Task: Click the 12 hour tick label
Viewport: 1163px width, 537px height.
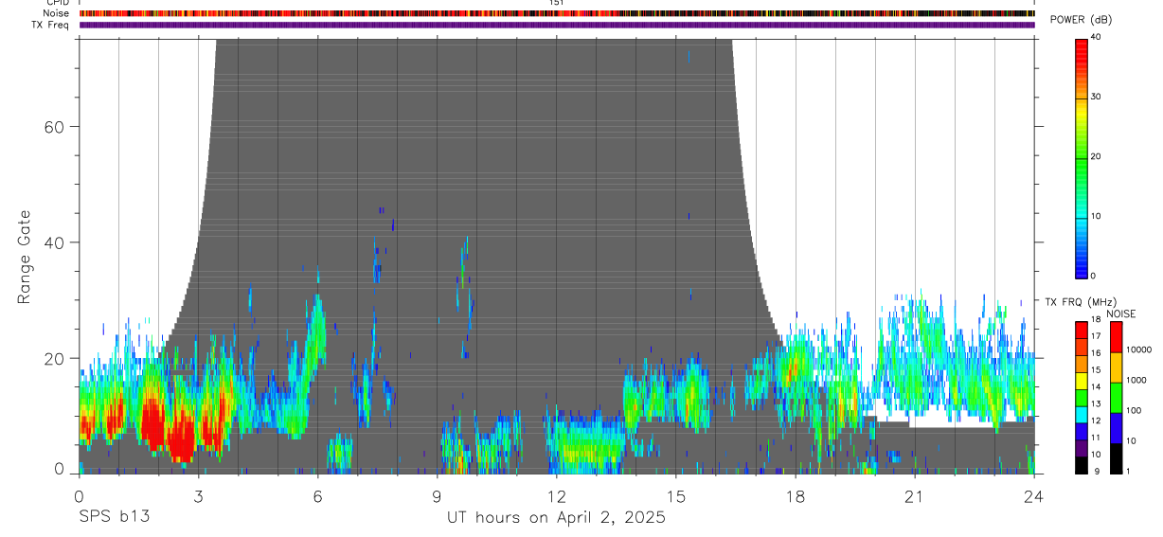Action: pos(556,496)
